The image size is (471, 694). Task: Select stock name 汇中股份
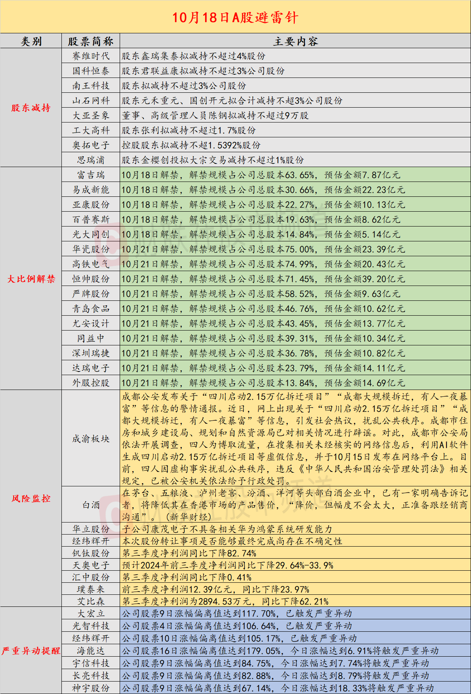tap(91, 577)
